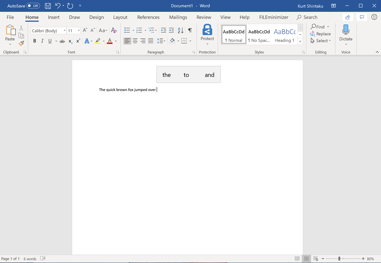Show paragraph marks with the pilcrow icon
This screenshot has height=263, width=381.
pos(190,30)
